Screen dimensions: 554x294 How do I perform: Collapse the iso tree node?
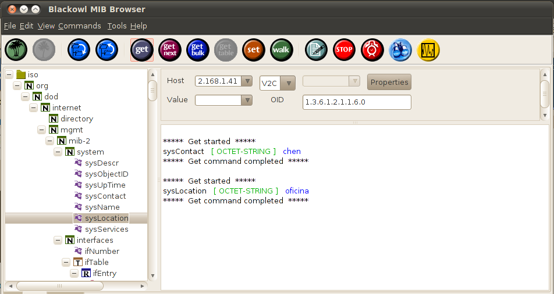9,74
